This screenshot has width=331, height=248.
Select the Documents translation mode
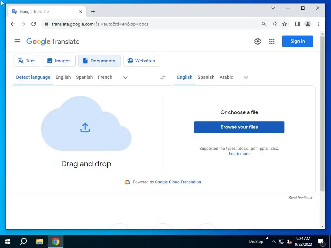(99, 61)
